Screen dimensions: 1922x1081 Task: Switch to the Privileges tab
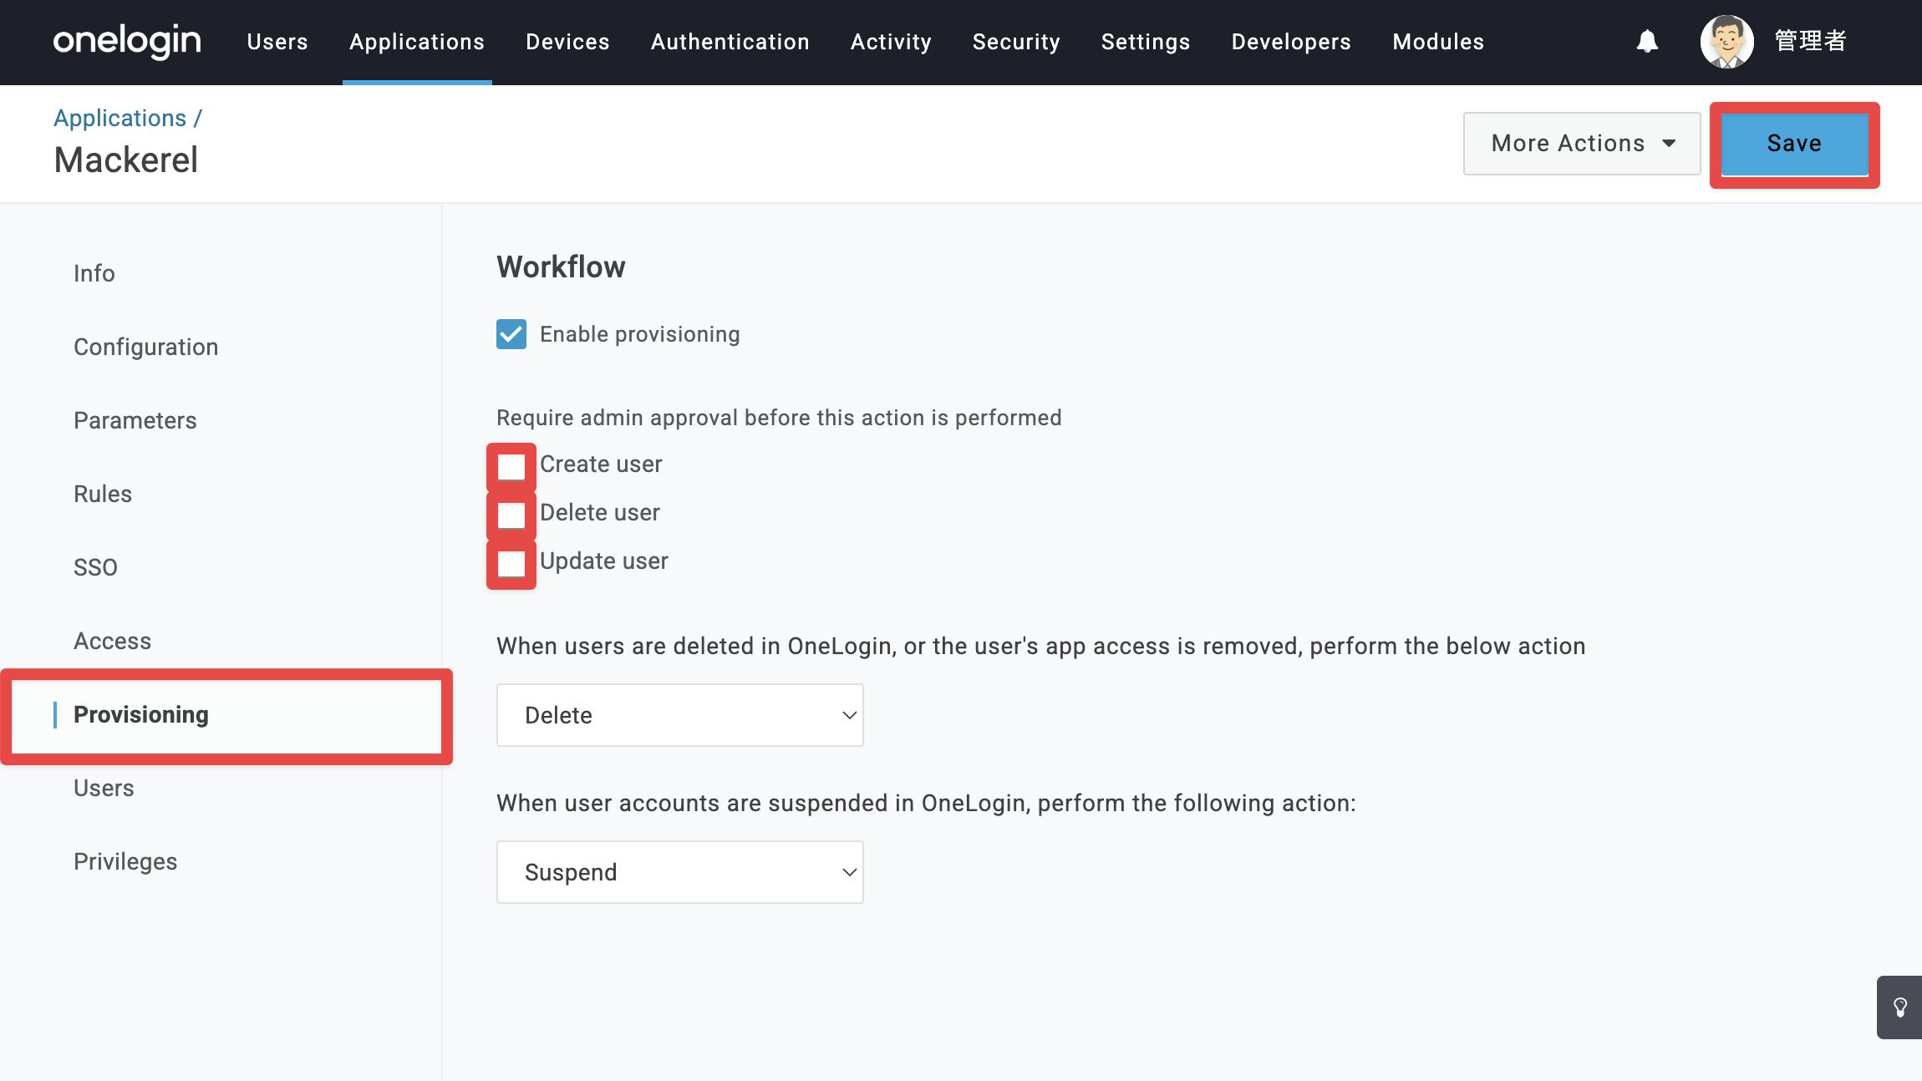point(125,861)
